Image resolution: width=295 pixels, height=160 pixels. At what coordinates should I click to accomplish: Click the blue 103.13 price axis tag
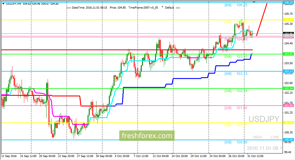[288, 71]
